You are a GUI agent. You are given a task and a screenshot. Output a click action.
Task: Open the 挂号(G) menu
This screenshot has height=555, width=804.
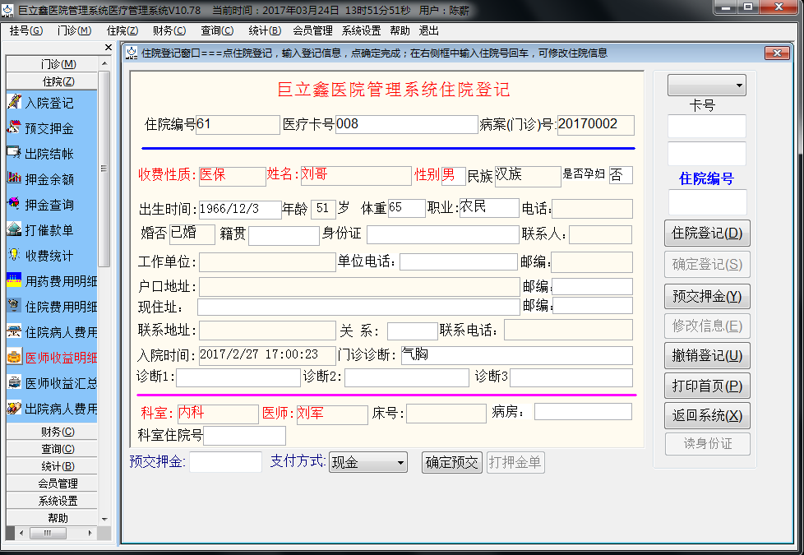26,30
